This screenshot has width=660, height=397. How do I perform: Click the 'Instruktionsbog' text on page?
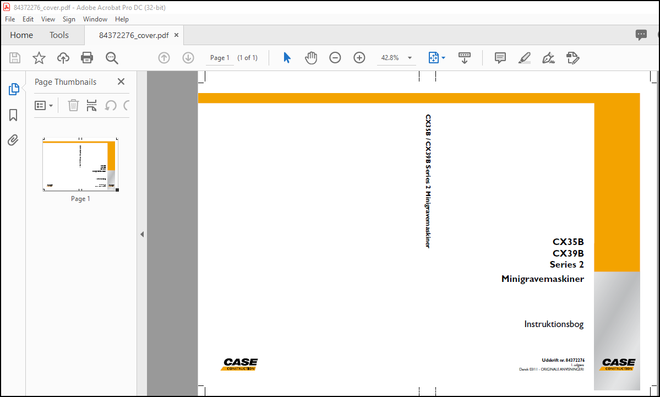pos(554,324)
